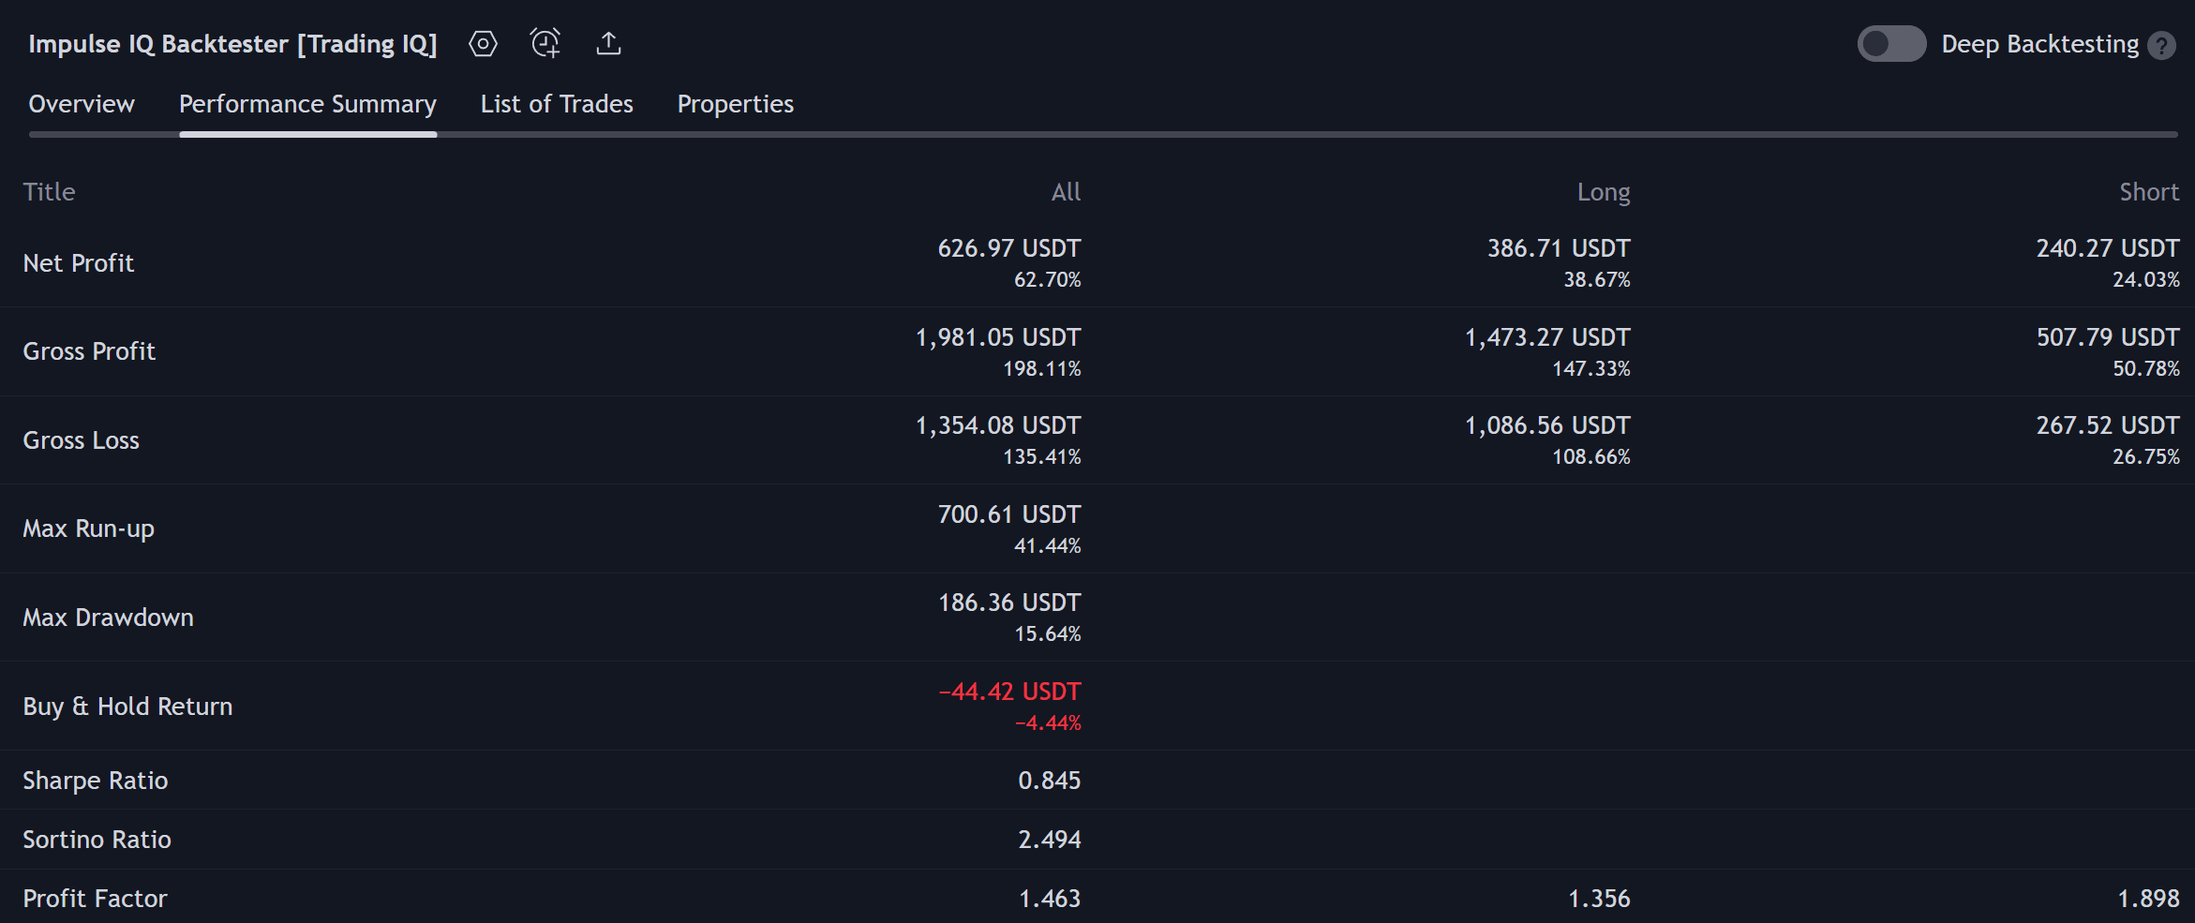Viewport: 2195px width, 923px height.
Task: Toggle the Deep Backtesting switch
Action: tap(1891, 44)
